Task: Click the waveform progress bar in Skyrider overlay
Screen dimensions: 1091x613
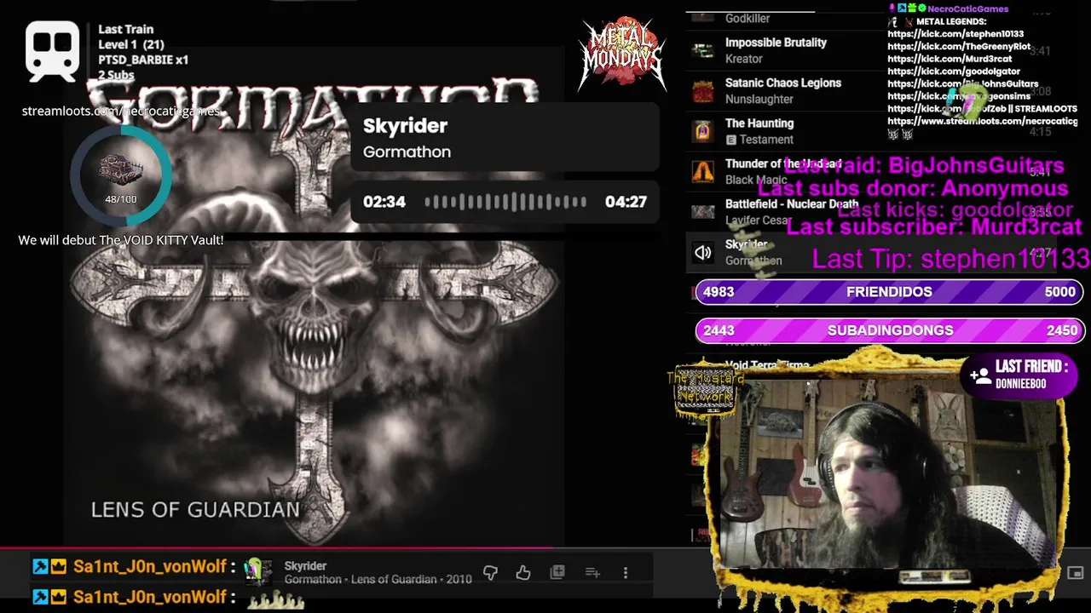Action: (x=505, y=202)
